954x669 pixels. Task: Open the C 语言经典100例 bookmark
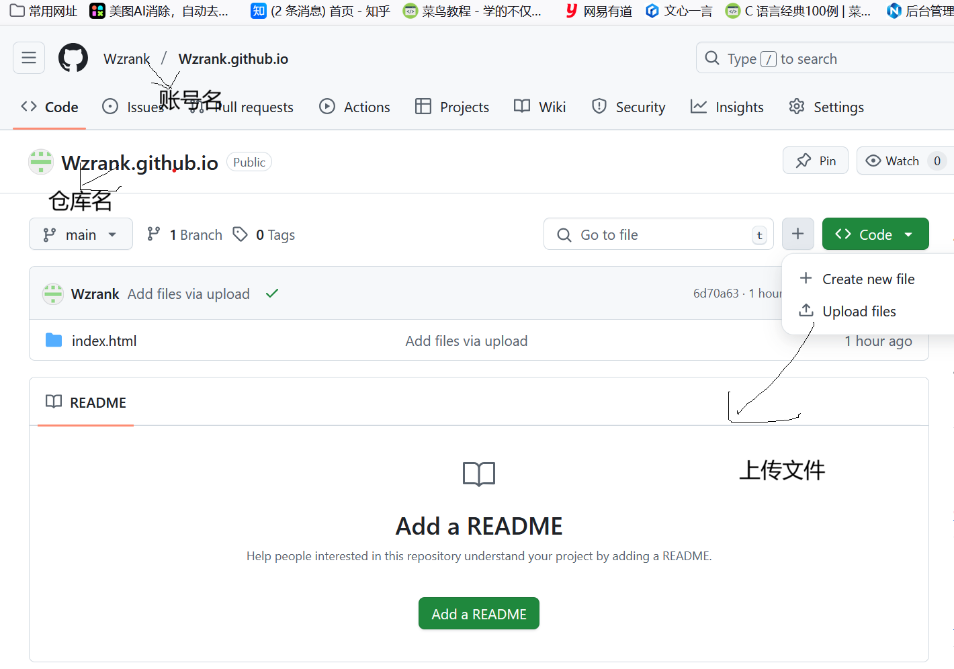(798, 11)
